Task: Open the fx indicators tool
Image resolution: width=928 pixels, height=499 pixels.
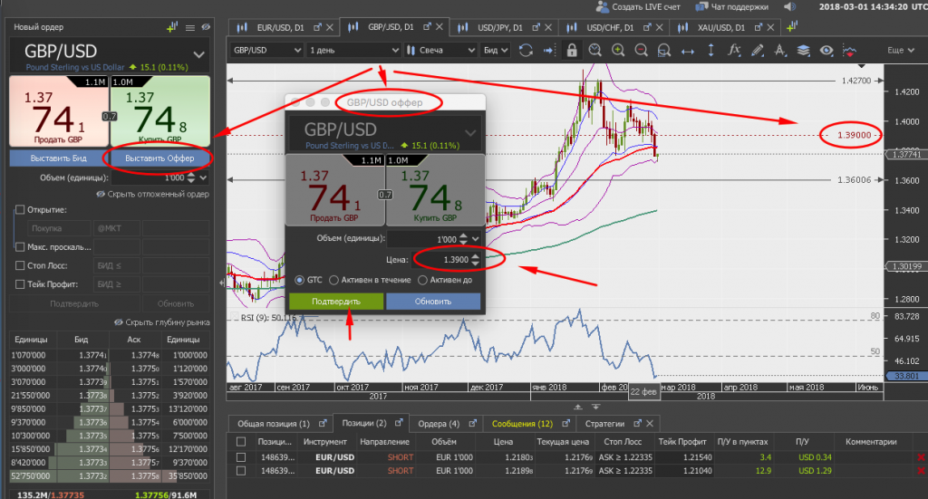Action: [x=734, y=50]
